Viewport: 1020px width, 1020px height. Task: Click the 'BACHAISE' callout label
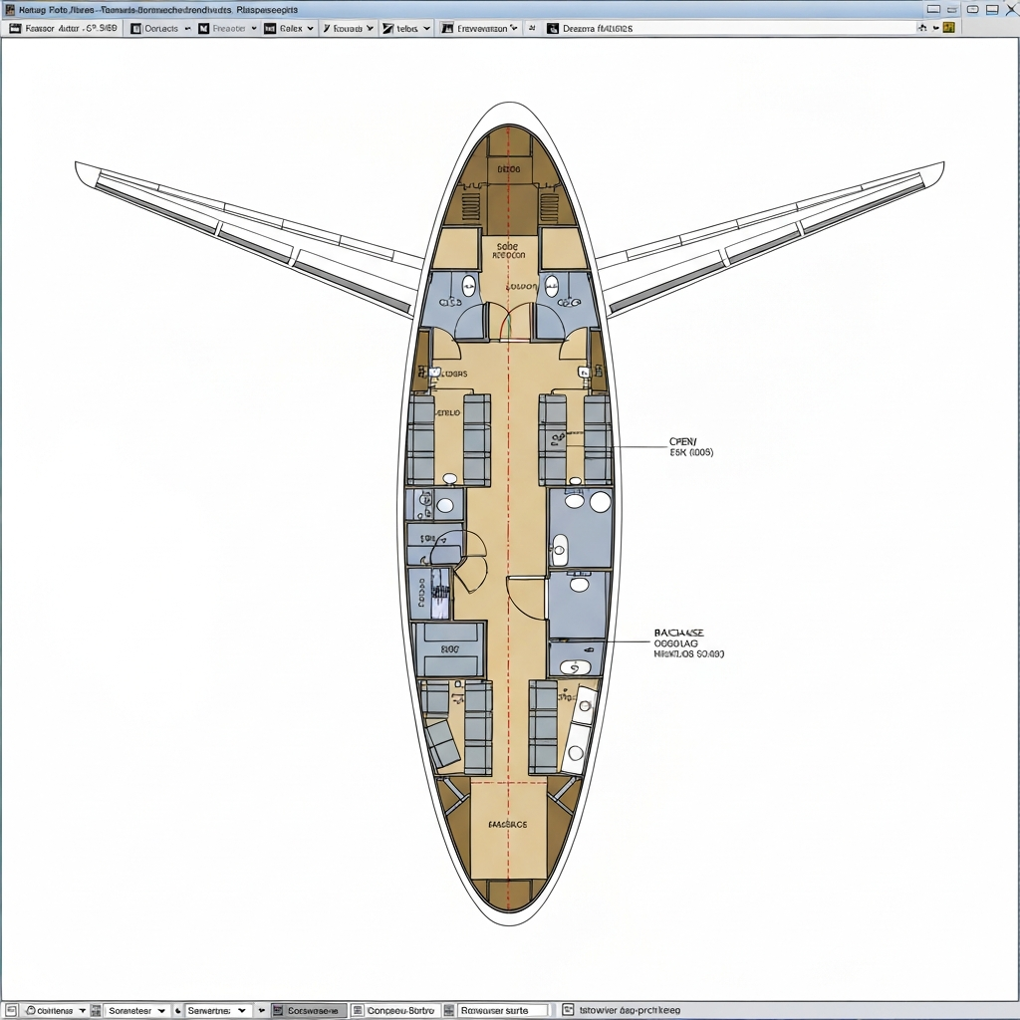click(689, 643)
